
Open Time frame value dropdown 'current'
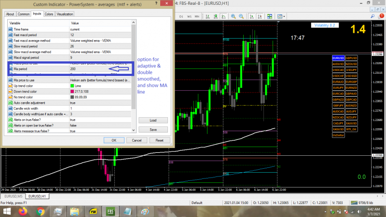pyautogui.click(x=100, y=29)
